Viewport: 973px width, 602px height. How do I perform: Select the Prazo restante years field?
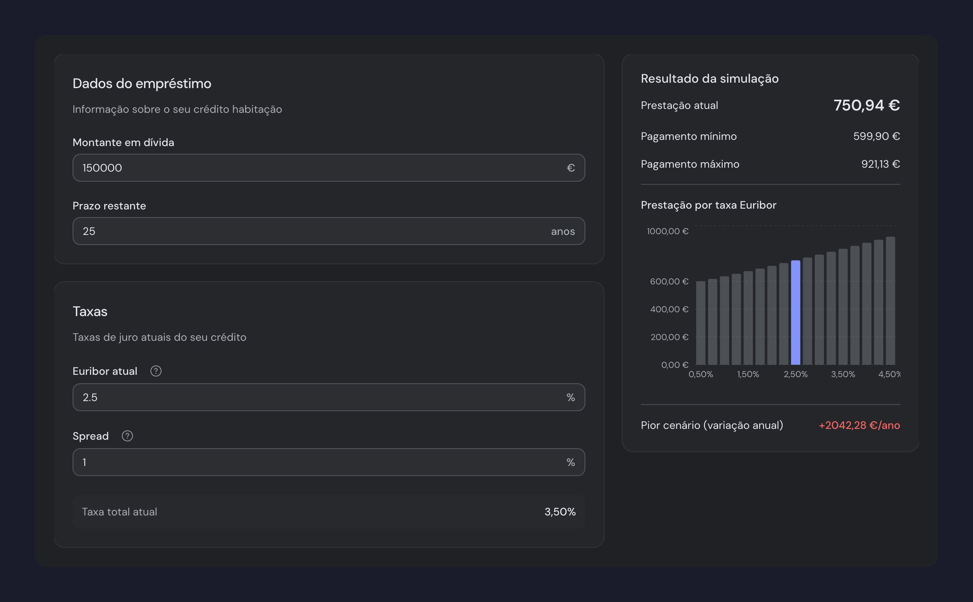pyautogui.click(x=329, y=231)
